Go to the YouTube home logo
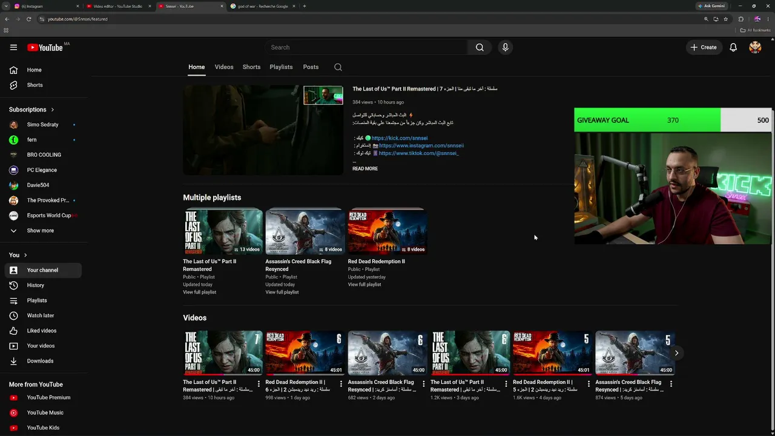Screen dimensions: 775x436 tap(45, 47)
